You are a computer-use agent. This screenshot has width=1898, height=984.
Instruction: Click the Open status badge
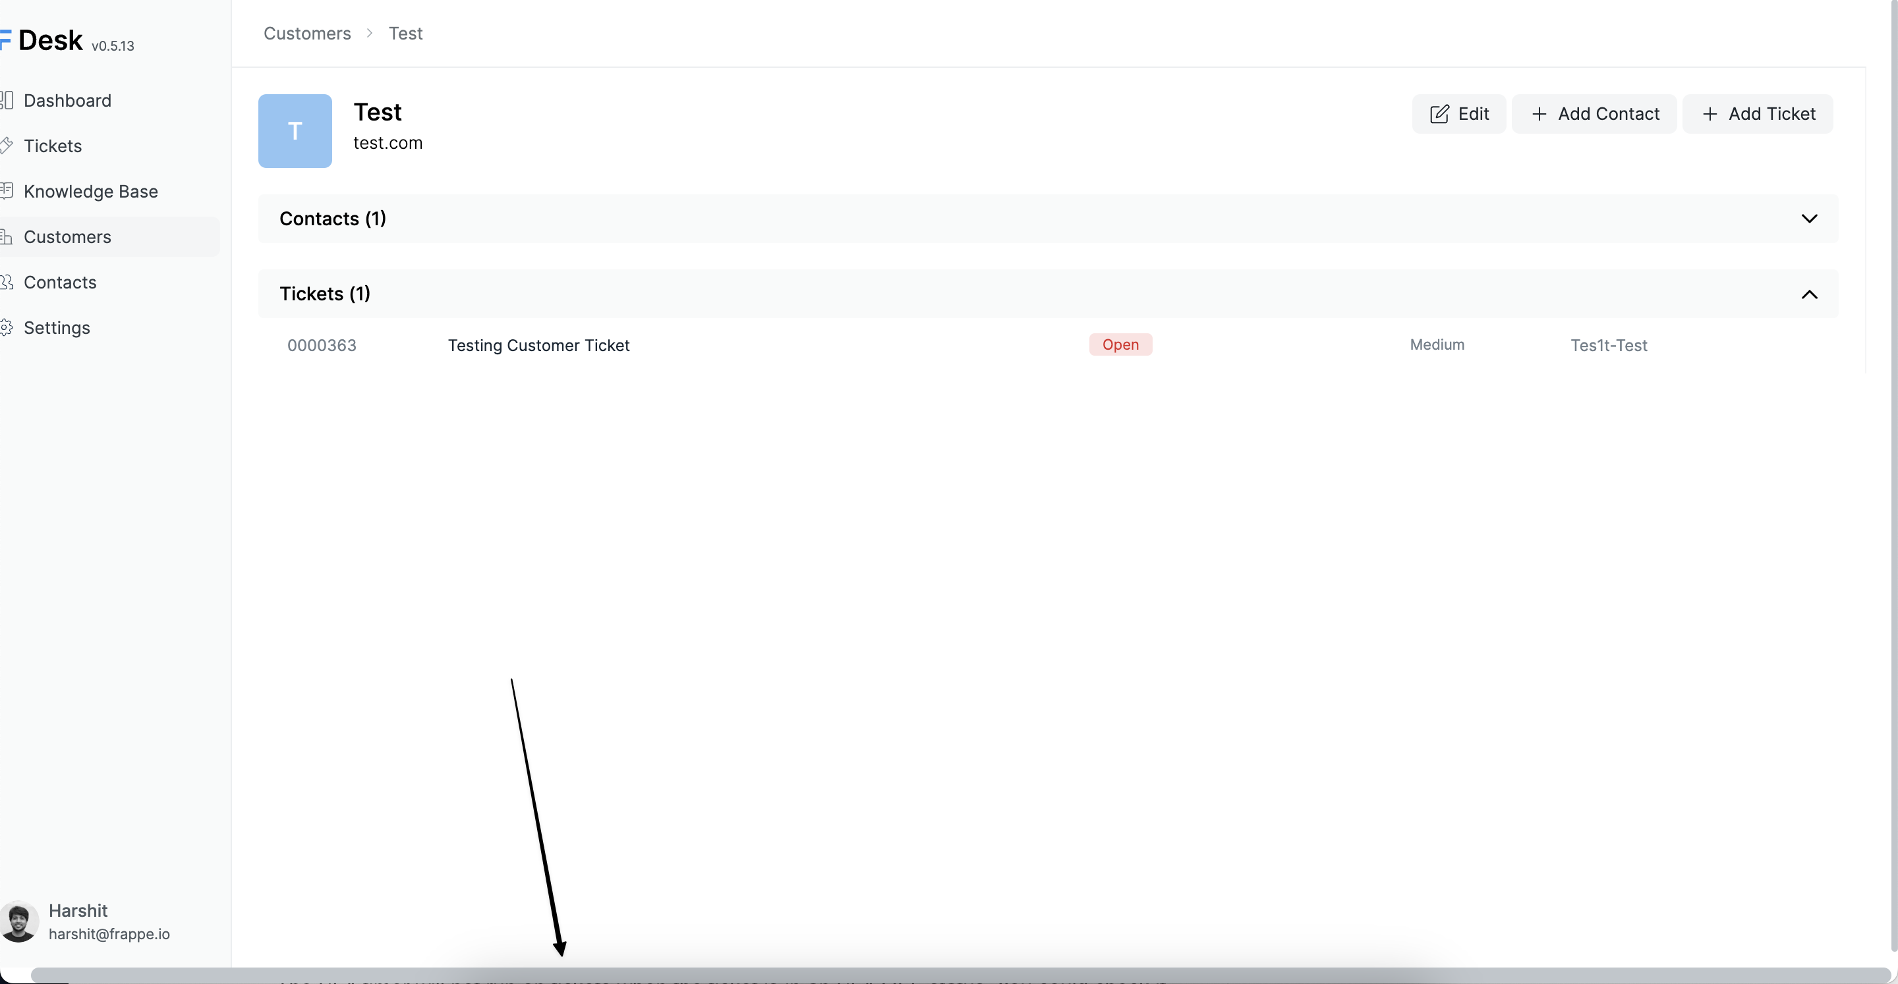click(1120, 344)
